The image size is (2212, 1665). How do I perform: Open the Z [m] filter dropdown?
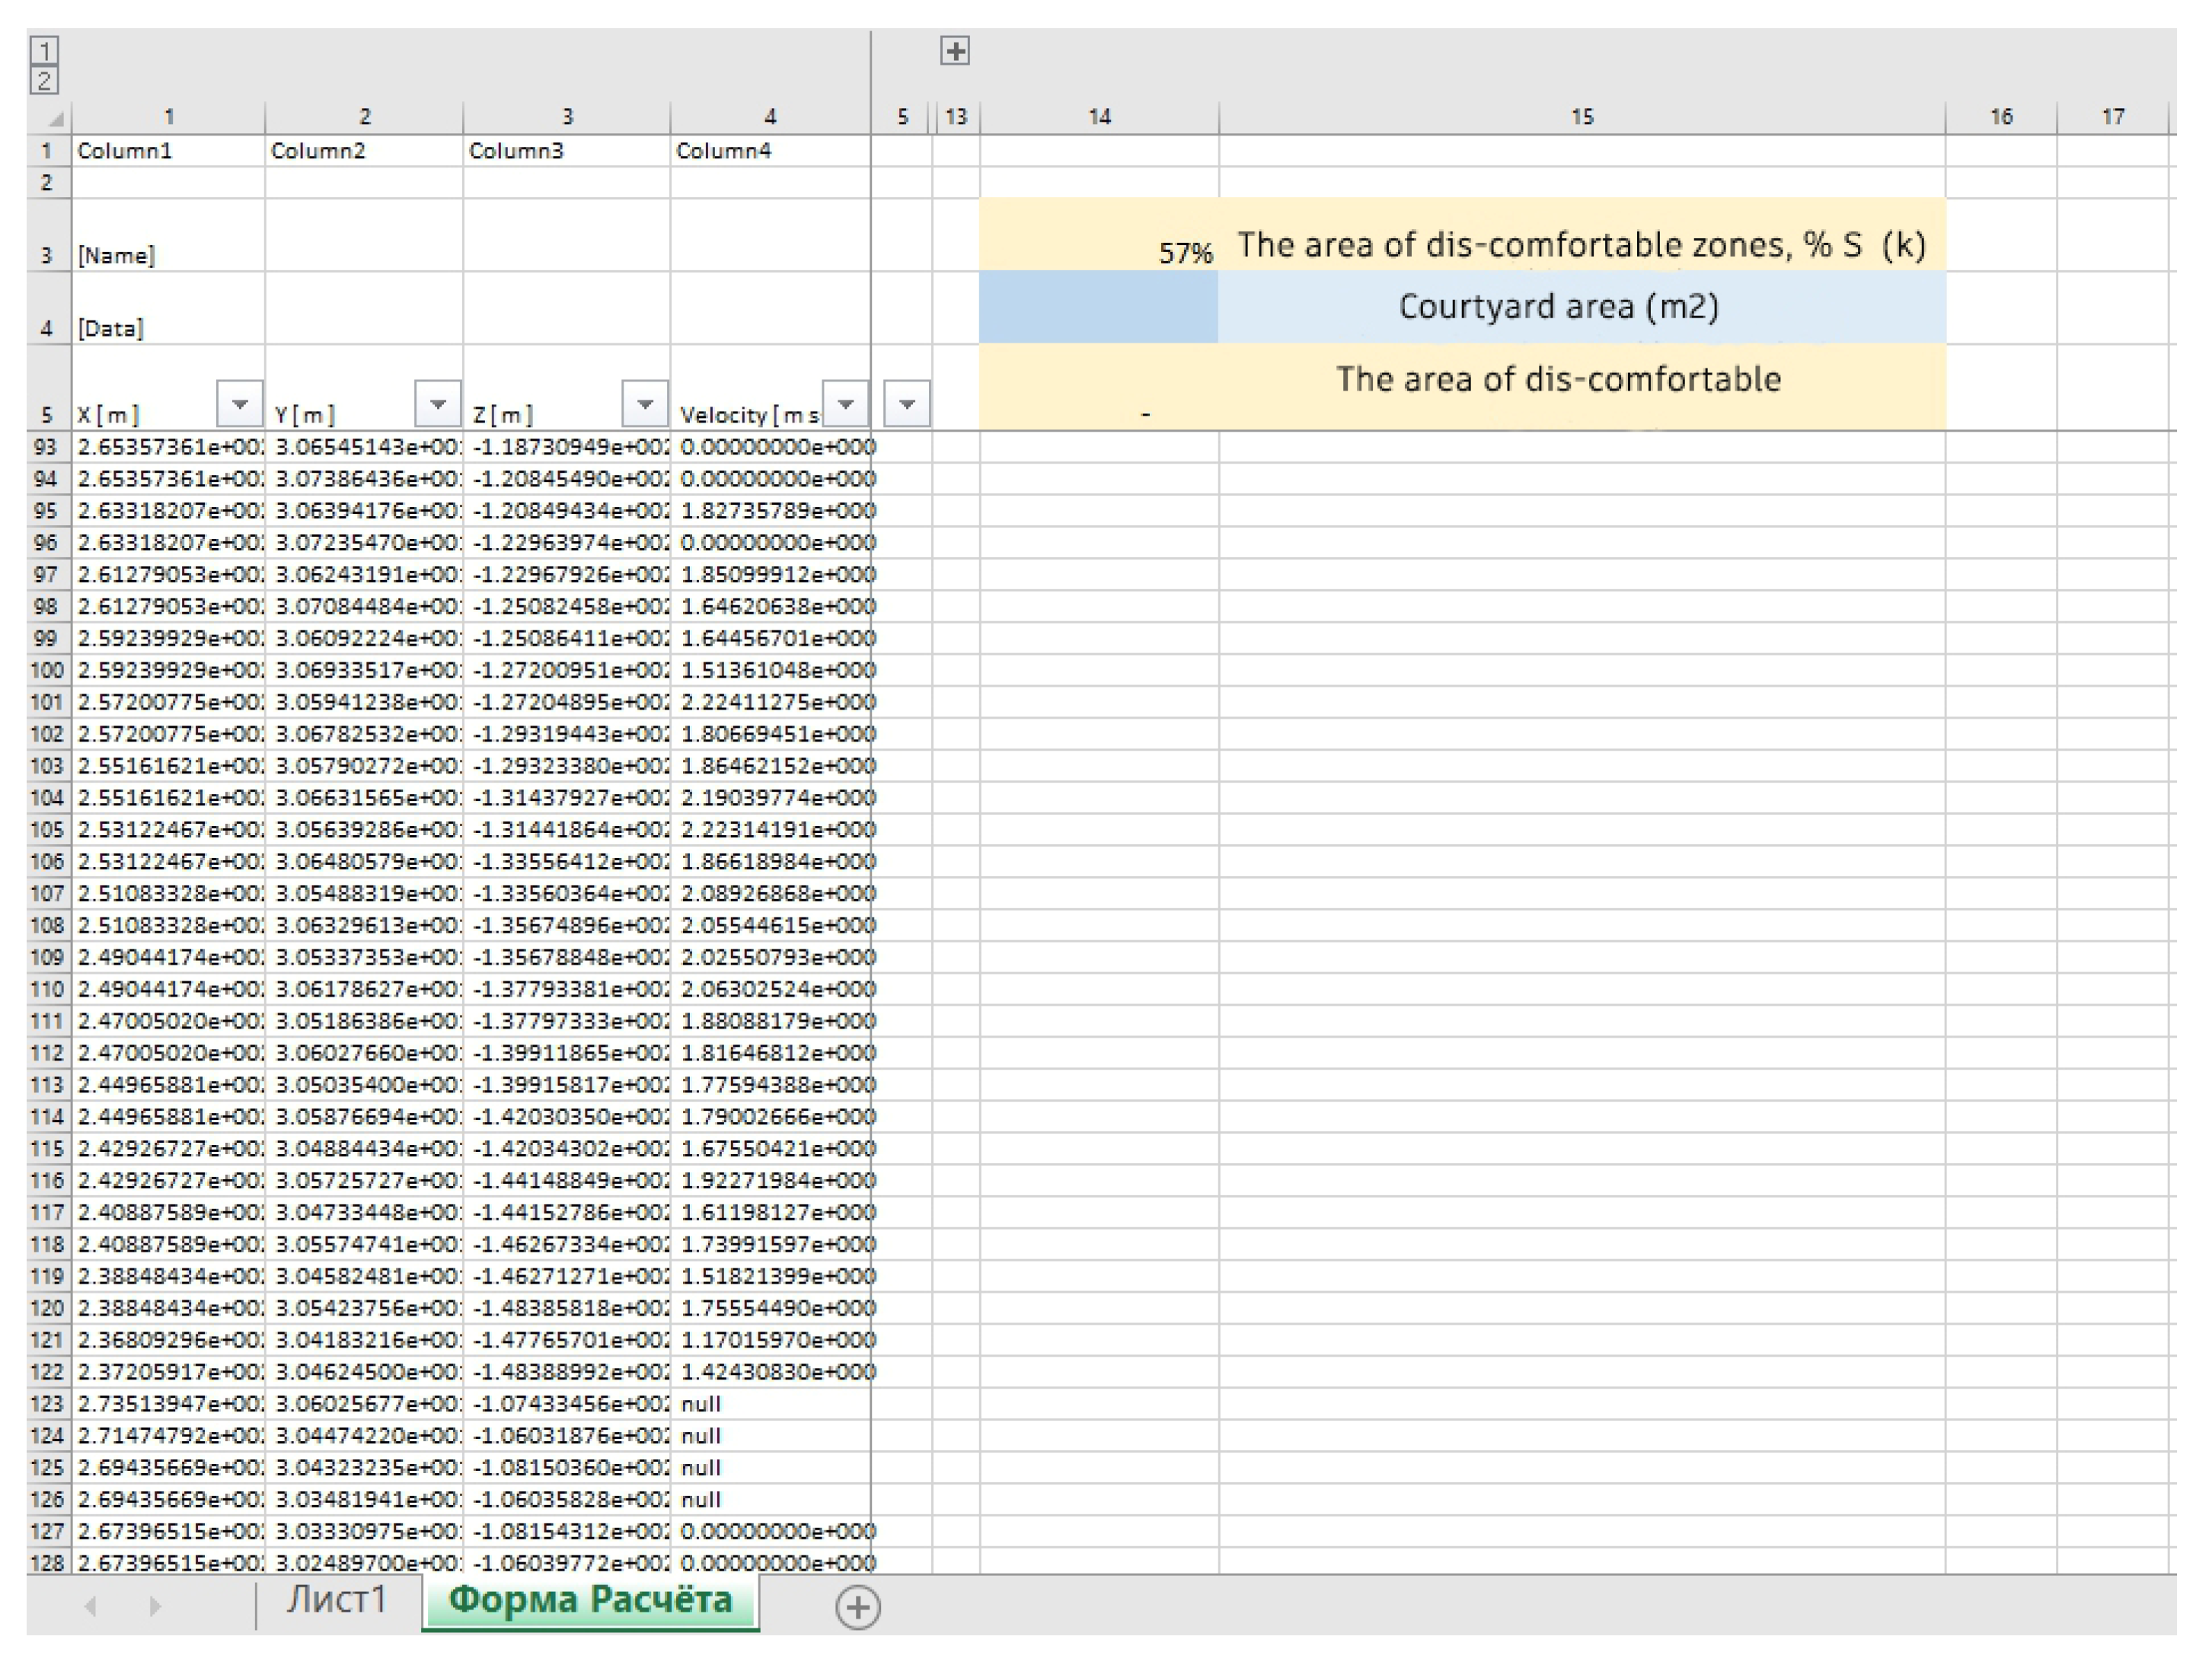coord(645,404)
